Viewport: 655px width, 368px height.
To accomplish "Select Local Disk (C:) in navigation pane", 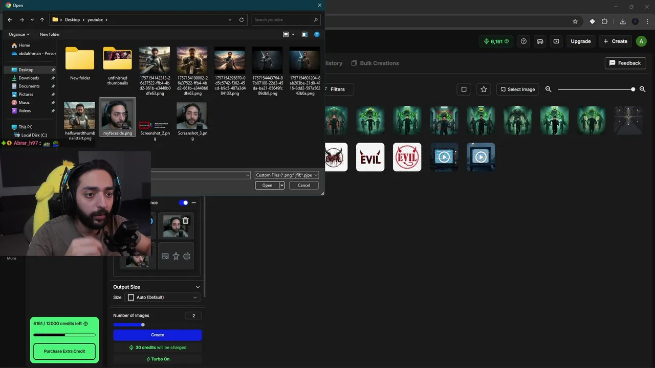I will point(34,135).
